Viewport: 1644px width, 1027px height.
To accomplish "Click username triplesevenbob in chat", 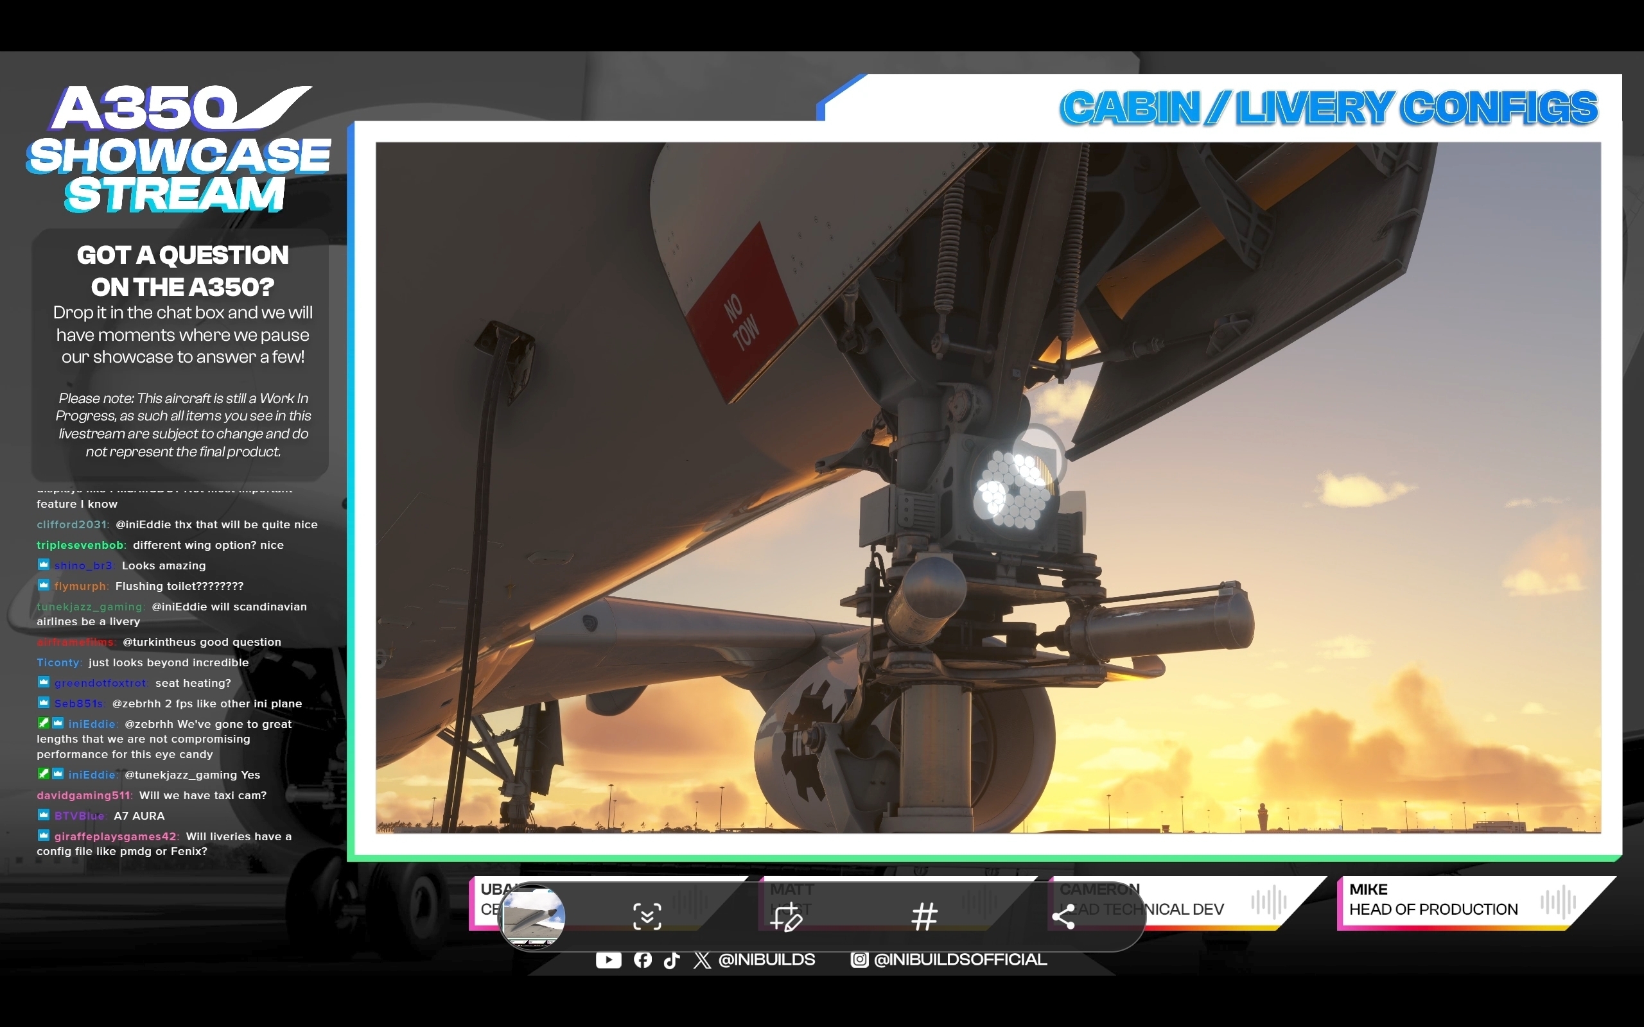I will [x=81, y=545].
